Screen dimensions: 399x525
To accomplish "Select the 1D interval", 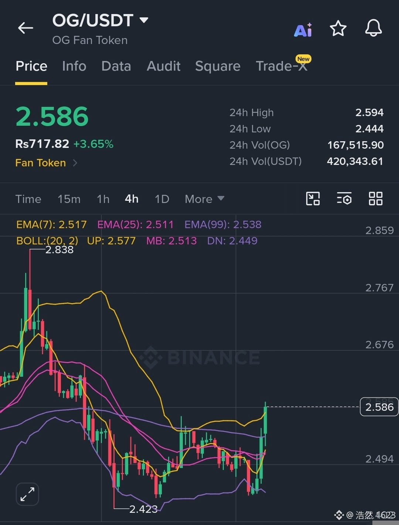I will pyautogui.click(x=162, y=199).
